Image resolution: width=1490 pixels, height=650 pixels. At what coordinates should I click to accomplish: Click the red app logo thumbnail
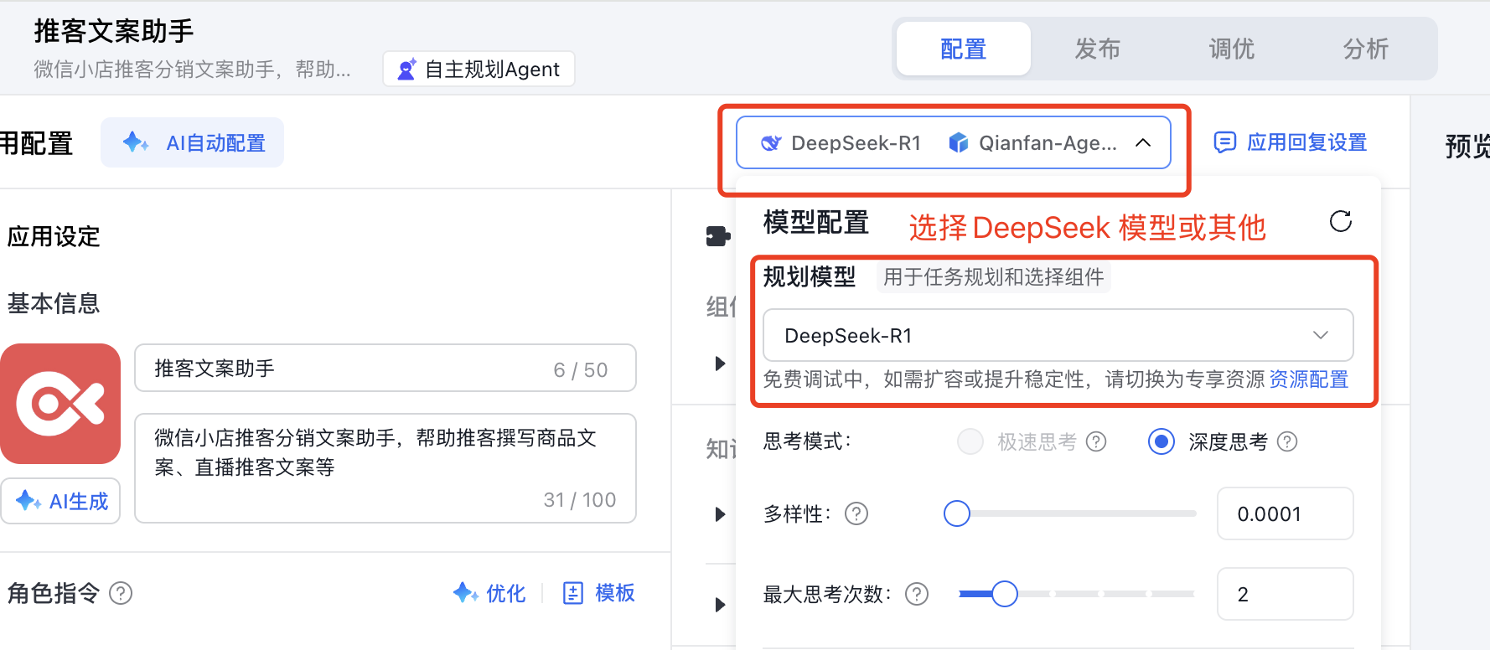tap(60, 404)
